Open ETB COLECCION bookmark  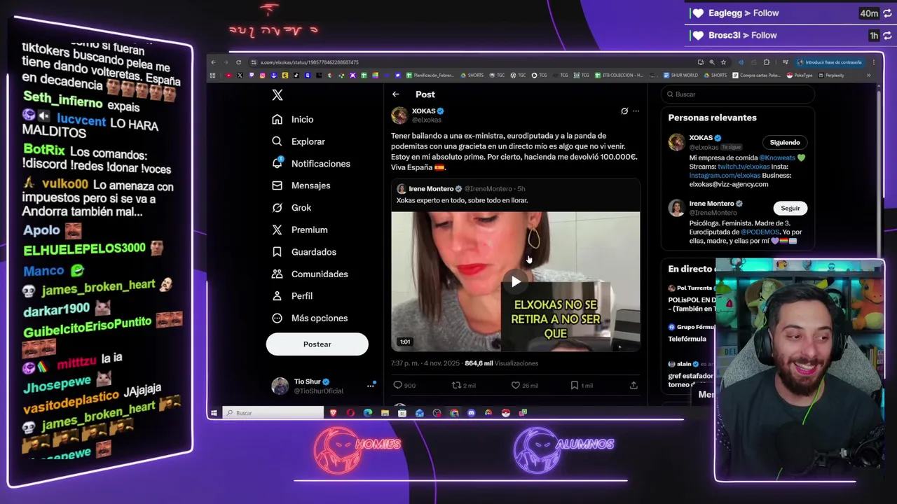pos(619,76)
